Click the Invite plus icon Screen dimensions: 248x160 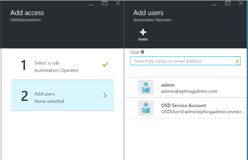click(x=143, y=32)
